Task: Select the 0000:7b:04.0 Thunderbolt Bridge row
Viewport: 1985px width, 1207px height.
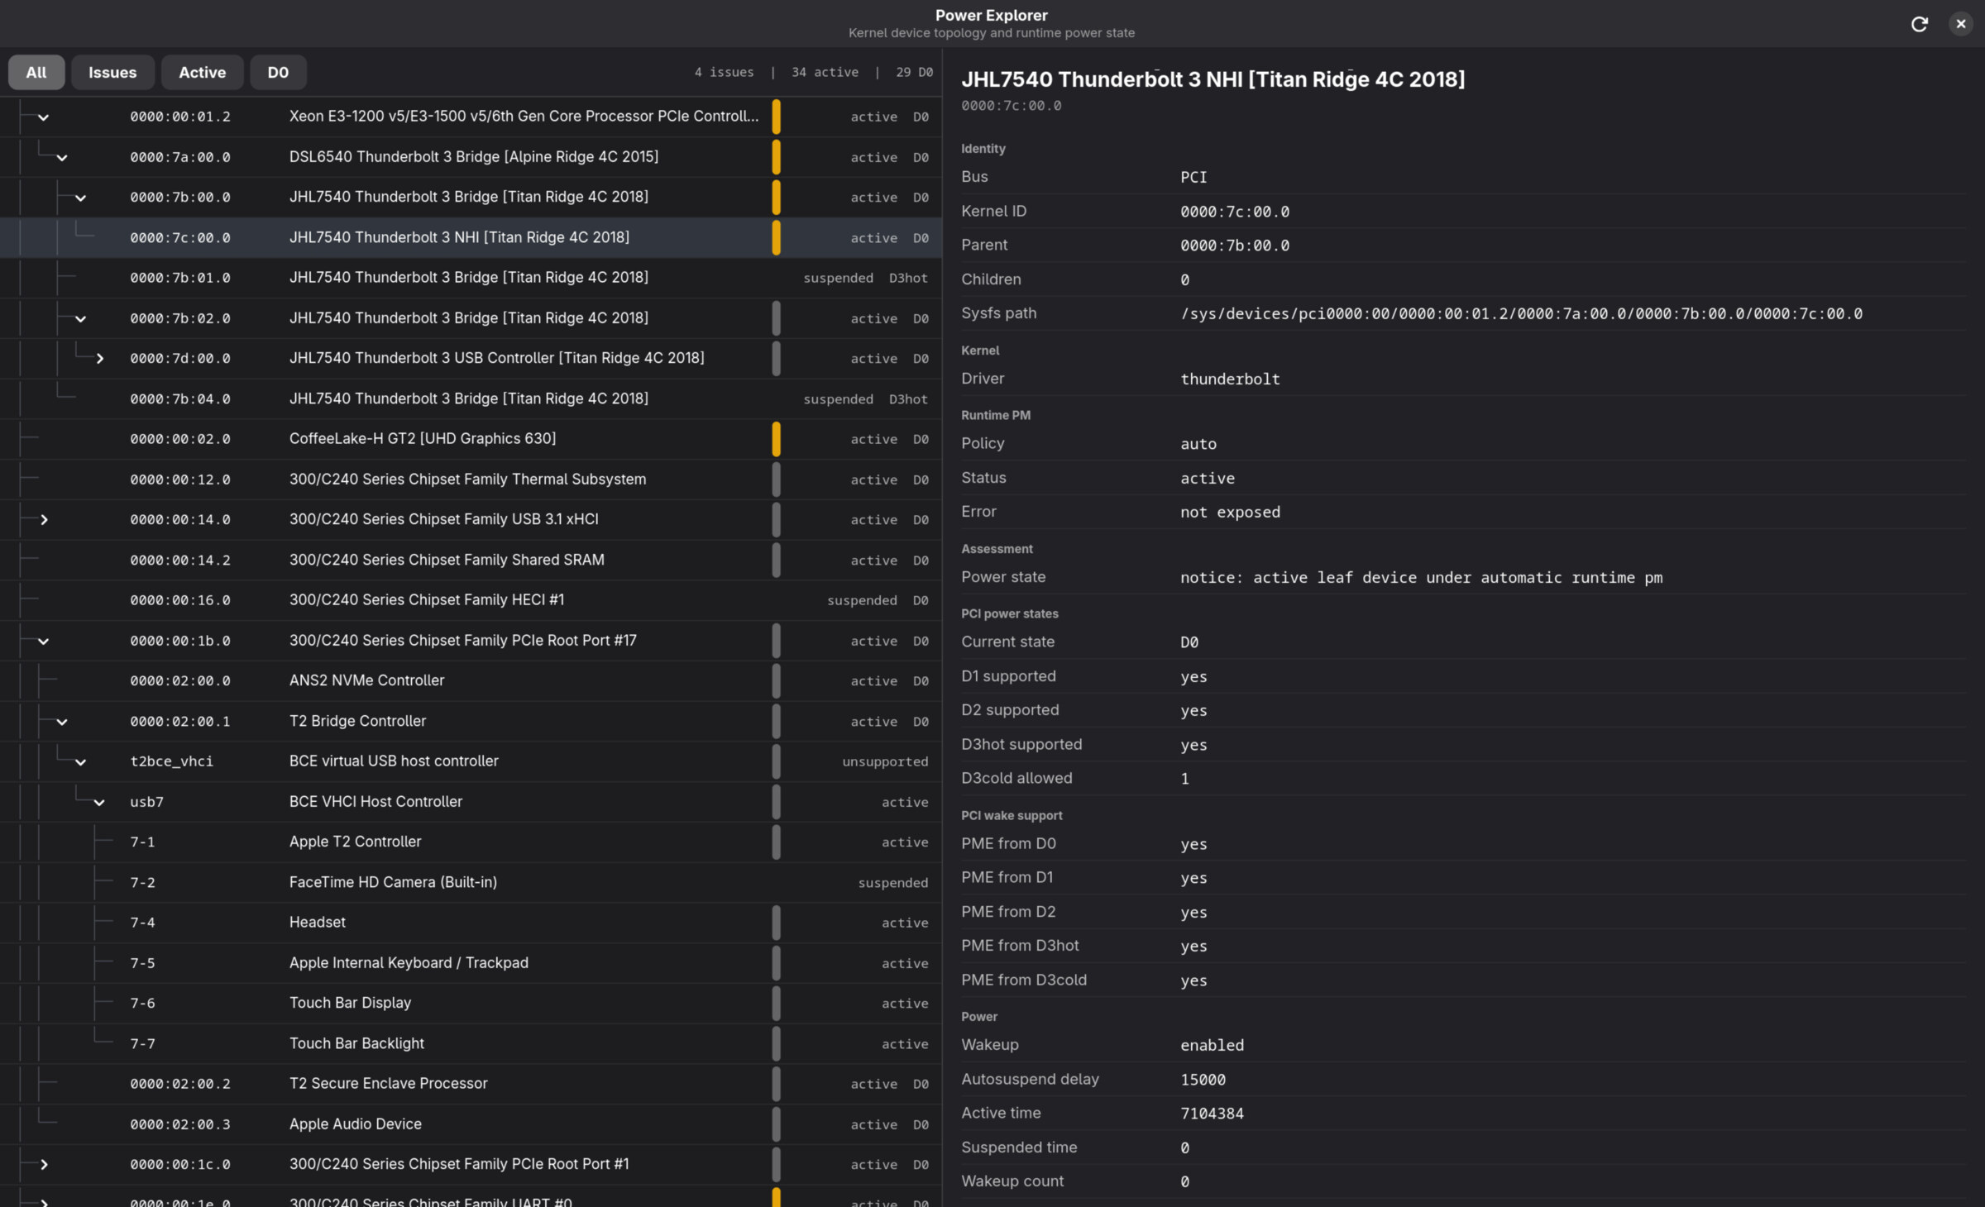Action: [x=471, y=399]
